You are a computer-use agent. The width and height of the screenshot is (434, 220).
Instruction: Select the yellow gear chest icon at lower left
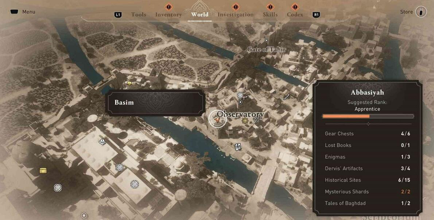pos(43,170)
